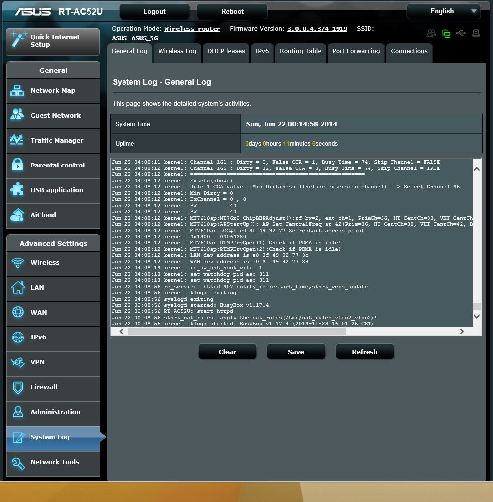Open the firmware version 3.0.0.4.374_1919 link
Viewport: 493px width, 502px height.
pyautogui.click(x=317, y=29)
